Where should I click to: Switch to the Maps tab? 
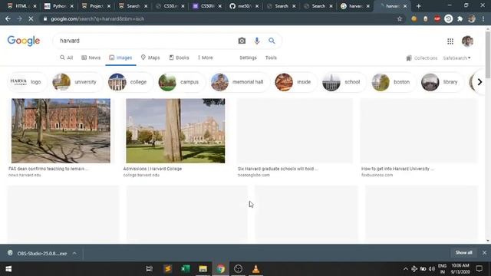[x=150, y=58]
